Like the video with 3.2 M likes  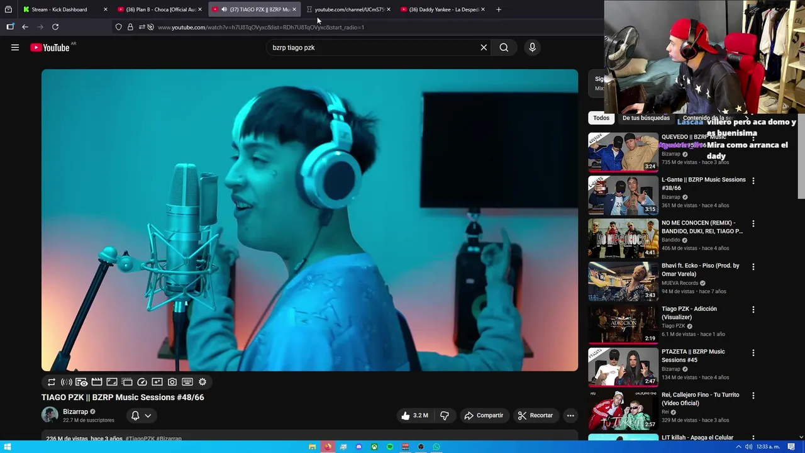(414, 415)
